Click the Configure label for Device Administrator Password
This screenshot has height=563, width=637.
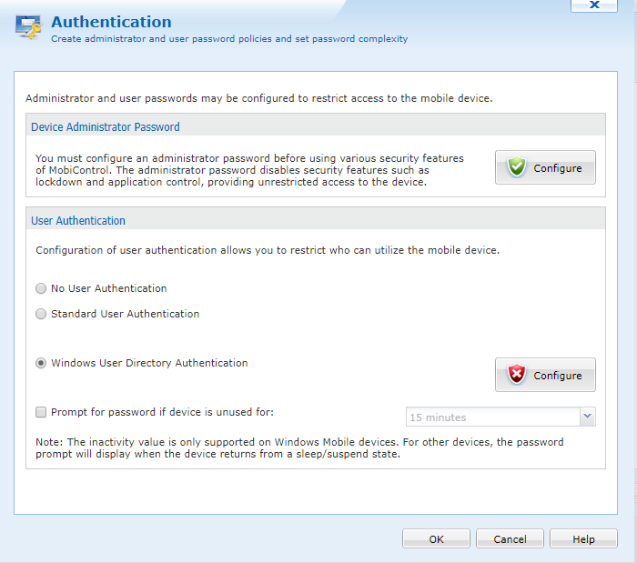point(557,168)
